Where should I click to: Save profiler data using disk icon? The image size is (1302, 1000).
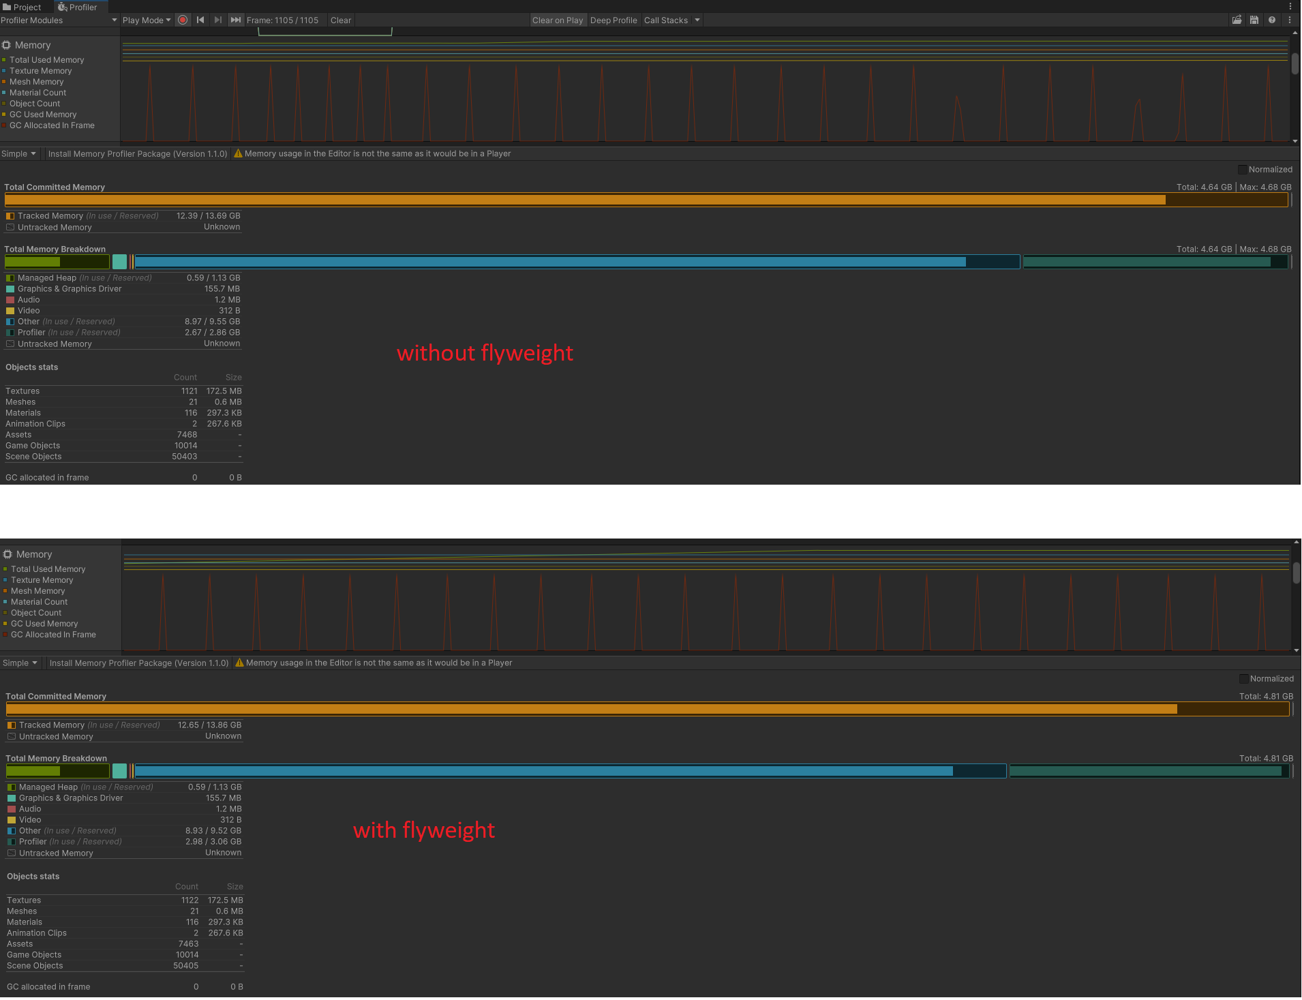point(1254,20)
